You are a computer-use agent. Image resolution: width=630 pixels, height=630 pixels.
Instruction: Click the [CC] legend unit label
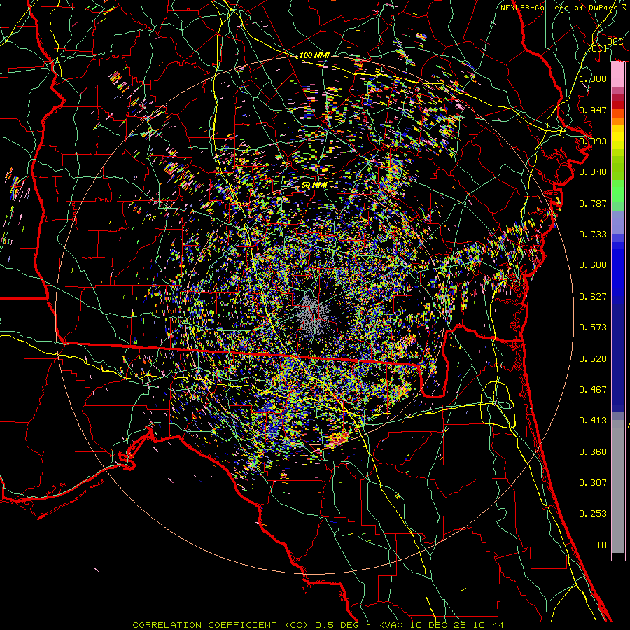(598, 49)
